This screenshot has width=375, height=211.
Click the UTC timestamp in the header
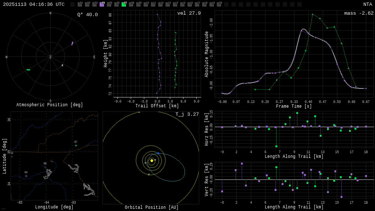click(x=34, y=4)
